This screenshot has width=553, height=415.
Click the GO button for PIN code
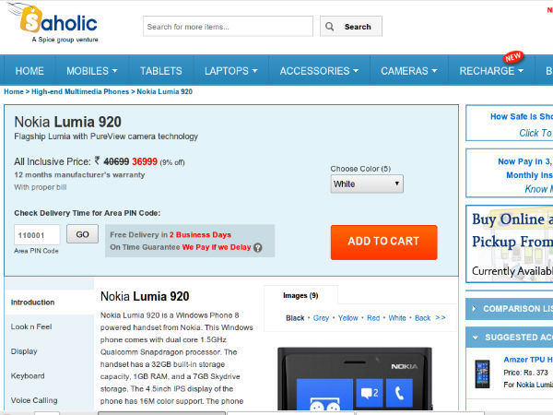pyautogui.click(x=83, y=234)
